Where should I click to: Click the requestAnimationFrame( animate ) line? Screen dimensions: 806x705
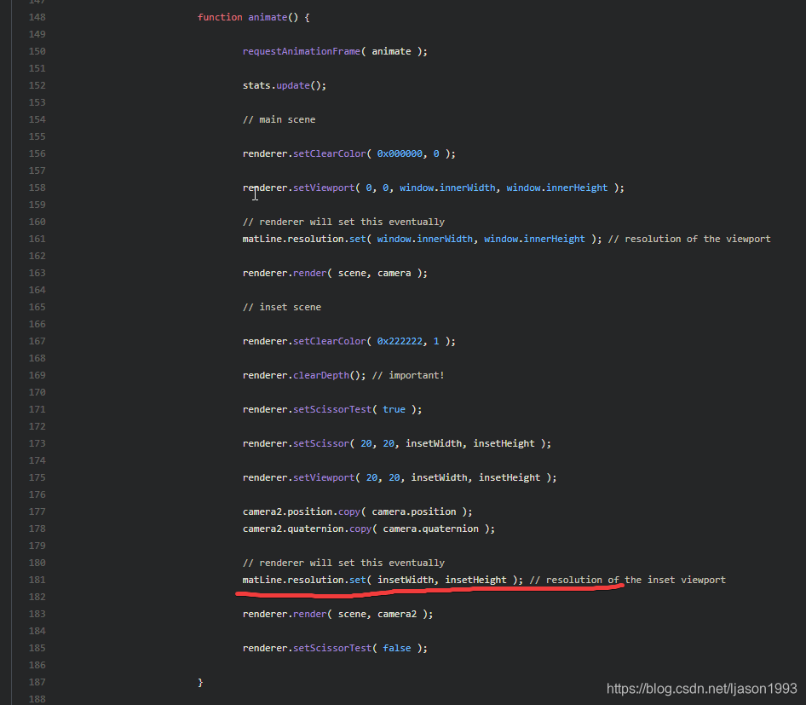(335, 51)
